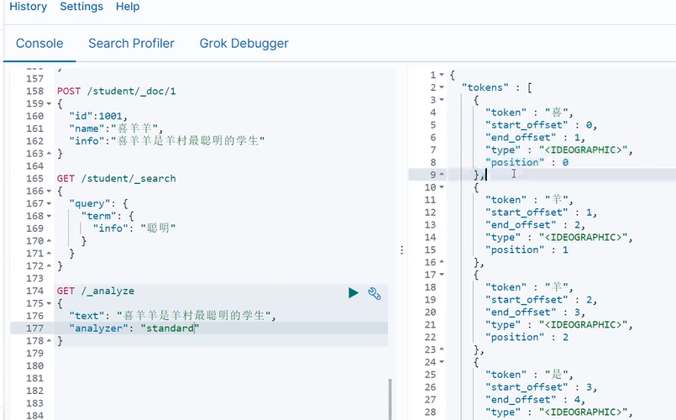Click the GET /student/_search line
The image size is (676, 420).
point(117,179)
